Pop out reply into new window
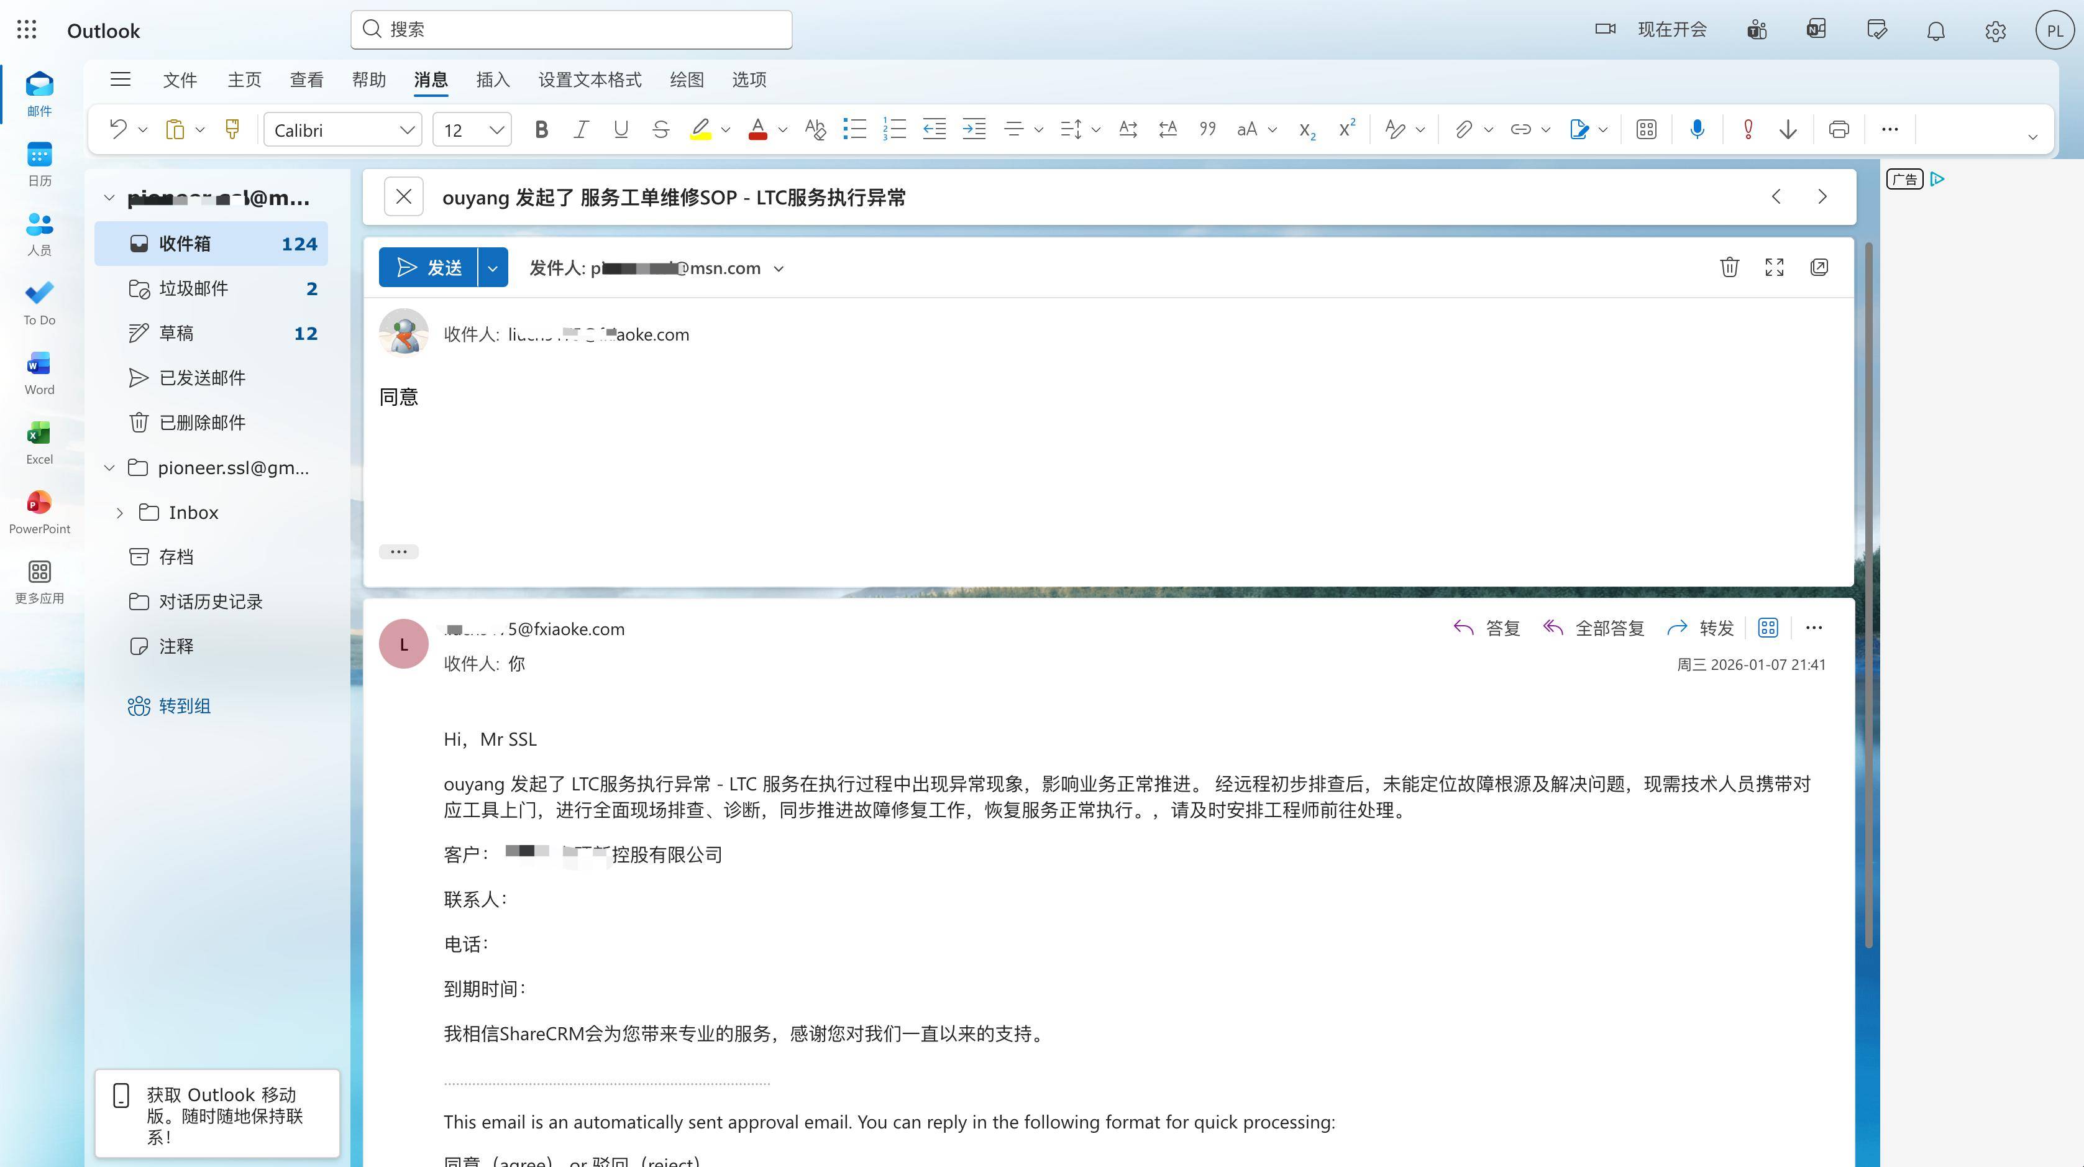 click(x=1819, y=267)
